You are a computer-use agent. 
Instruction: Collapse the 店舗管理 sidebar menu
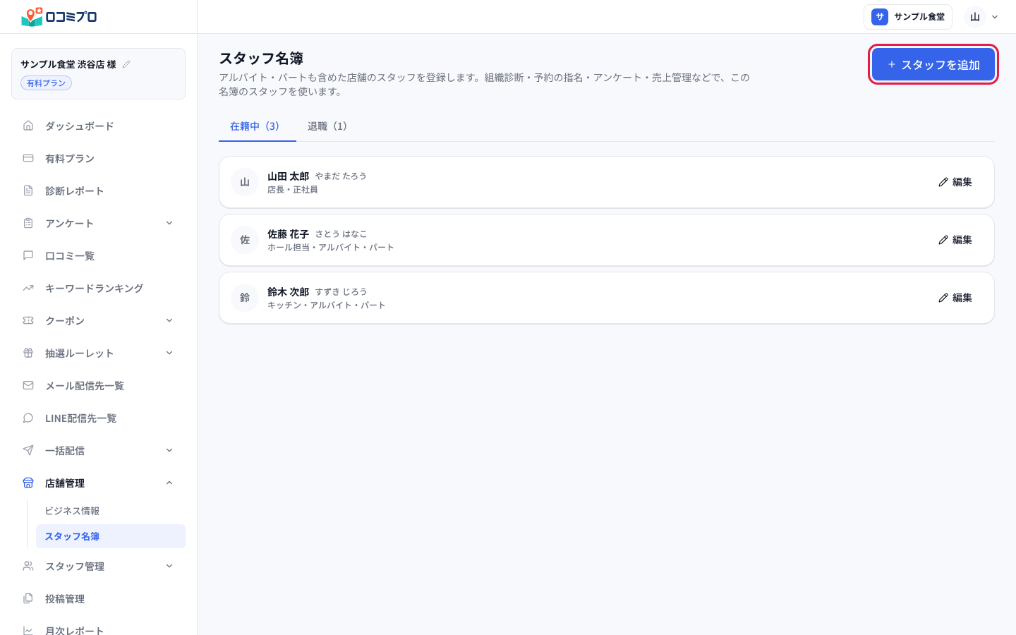point(98,483)
